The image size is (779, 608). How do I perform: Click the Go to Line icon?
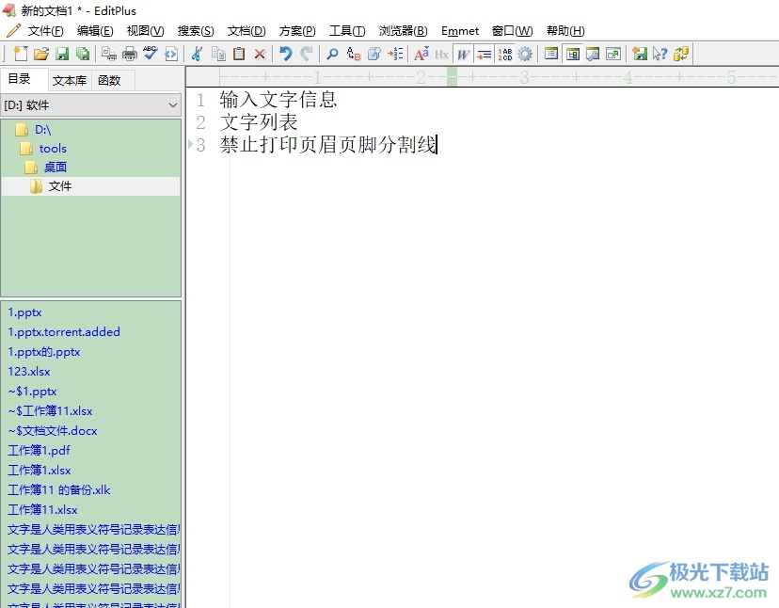[395, 54]
